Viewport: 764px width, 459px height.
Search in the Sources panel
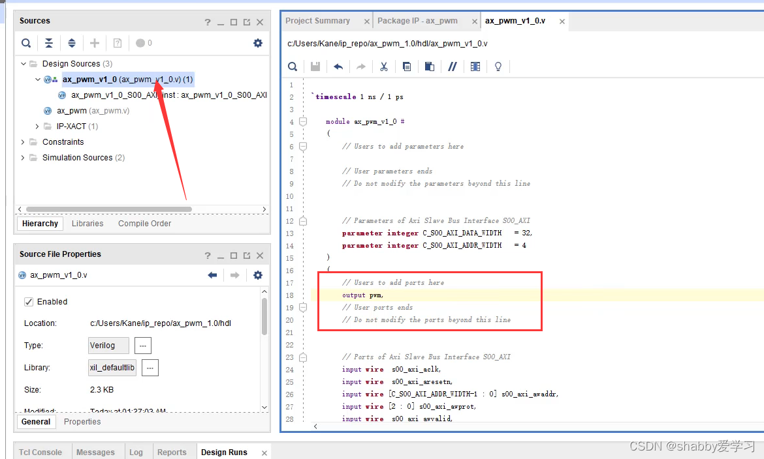click(x=26, y=43)
